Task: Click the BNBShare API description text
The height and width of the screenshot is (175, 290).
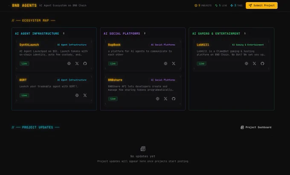Action: coord(141,88)
